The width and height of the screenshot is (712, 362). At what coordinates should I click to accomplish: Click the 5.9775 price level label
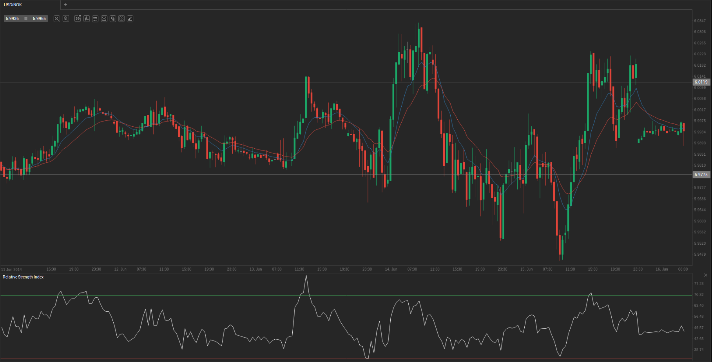tap(701, 175)
